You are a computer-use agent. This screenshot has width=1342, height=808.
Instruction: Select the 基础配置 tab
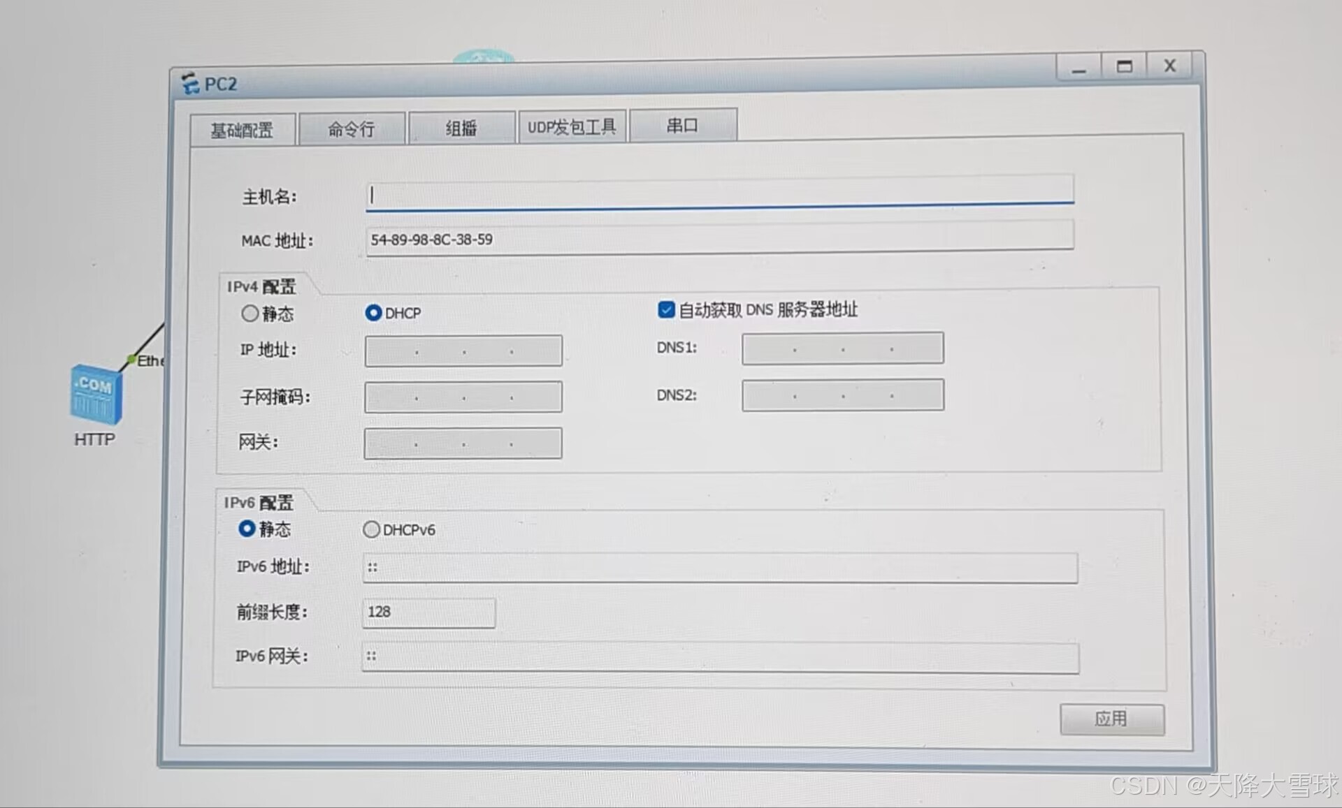242,131
